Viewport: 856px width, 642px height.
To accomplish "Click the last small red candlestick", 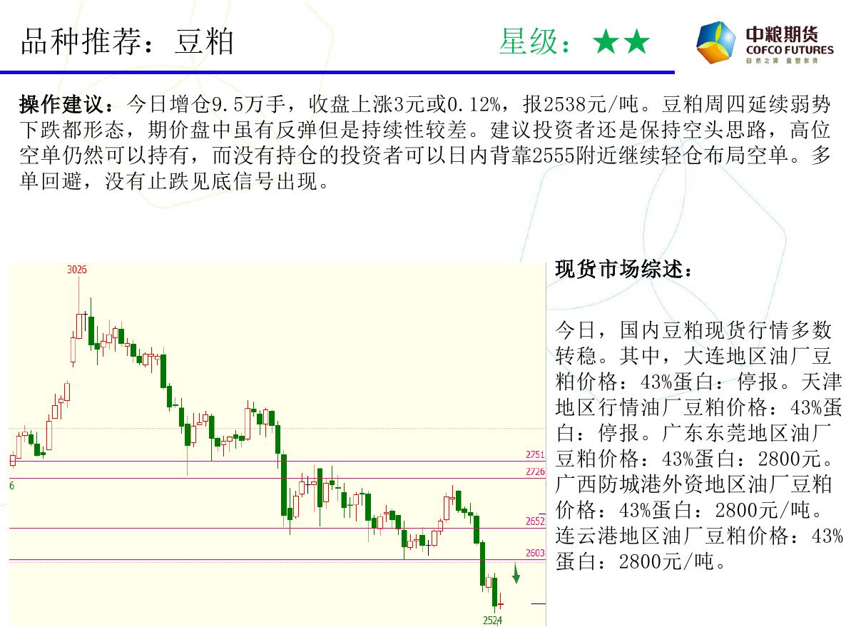I will [501, 604].
